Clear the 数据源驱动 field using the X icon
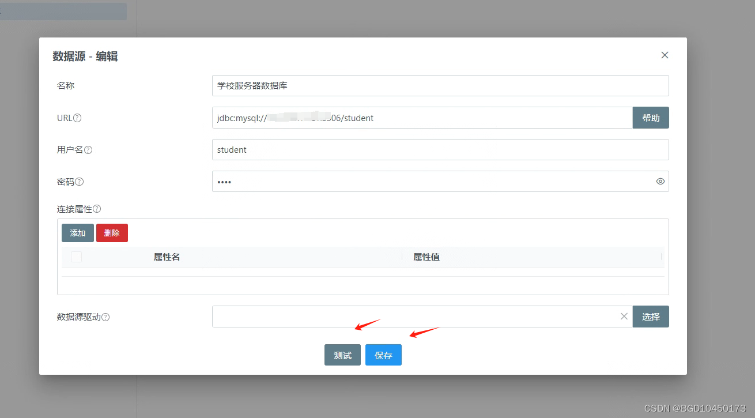The width and height of the screenshot is (755, 418). 624,316
